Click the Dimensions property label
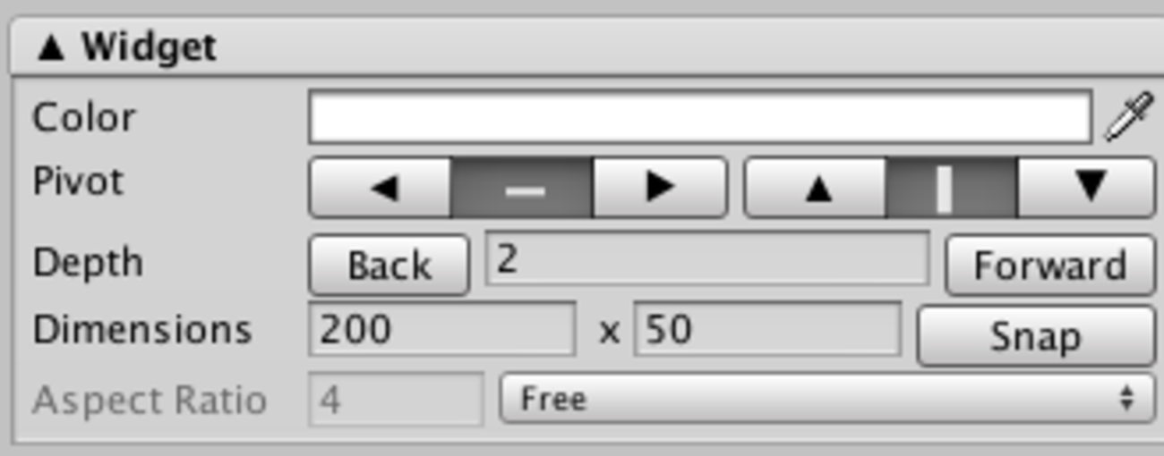1164x456 pixels. [x=142, y=330]
